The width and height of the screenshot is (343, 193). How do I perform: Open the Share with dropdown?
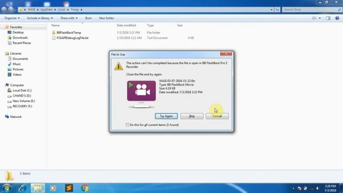tap(69, 18)
